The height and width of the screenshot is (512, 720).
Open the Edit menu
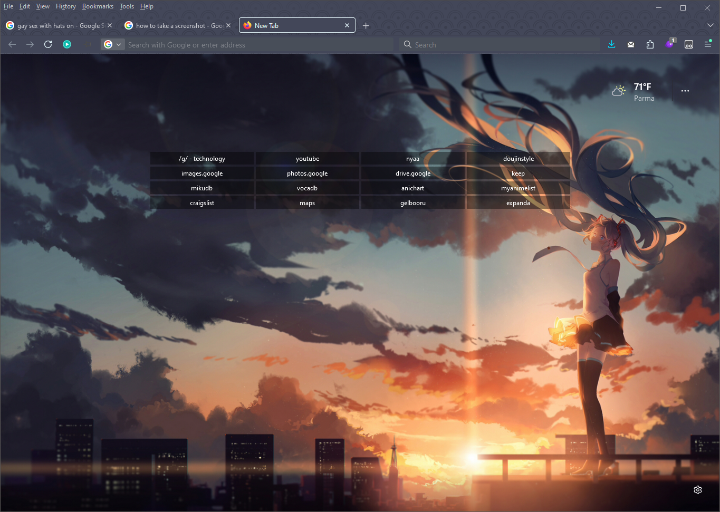click(25, 6)
